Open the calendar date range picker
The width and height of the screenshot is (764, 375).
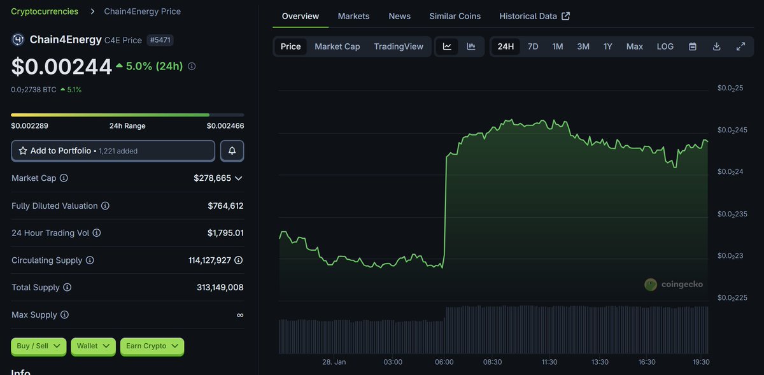coord(693,46)
